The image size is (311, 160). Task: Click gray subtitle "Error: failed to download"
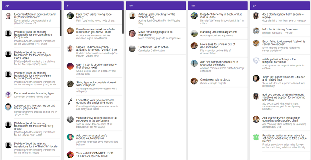tap(282, 49)
